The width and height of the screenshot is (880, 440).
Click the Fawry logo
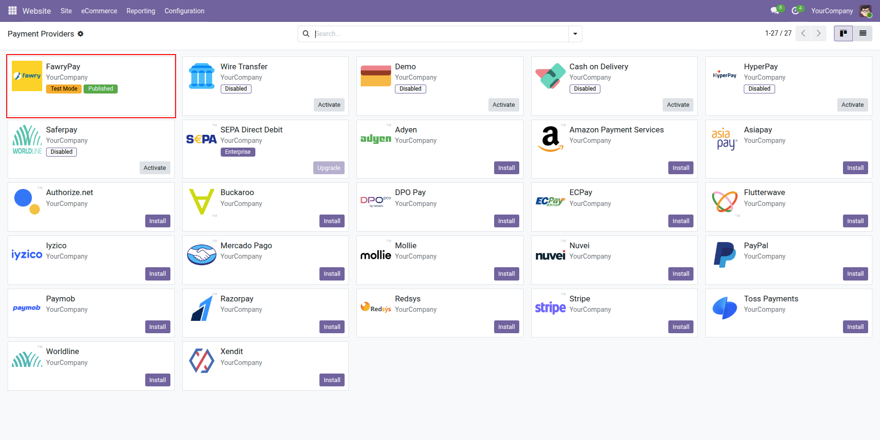coord(27,76)
